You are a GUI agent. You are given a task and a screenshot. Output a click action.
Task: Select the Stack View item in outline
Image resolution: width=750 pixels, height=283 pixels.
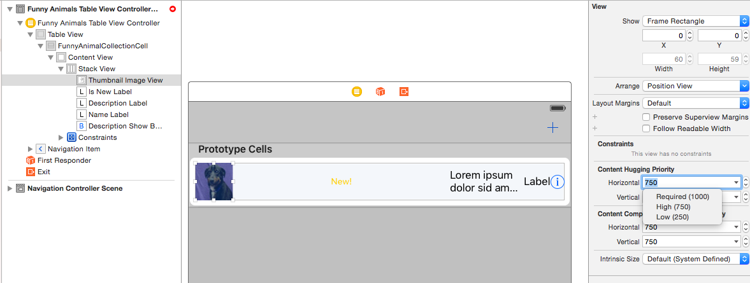point(97,69)
